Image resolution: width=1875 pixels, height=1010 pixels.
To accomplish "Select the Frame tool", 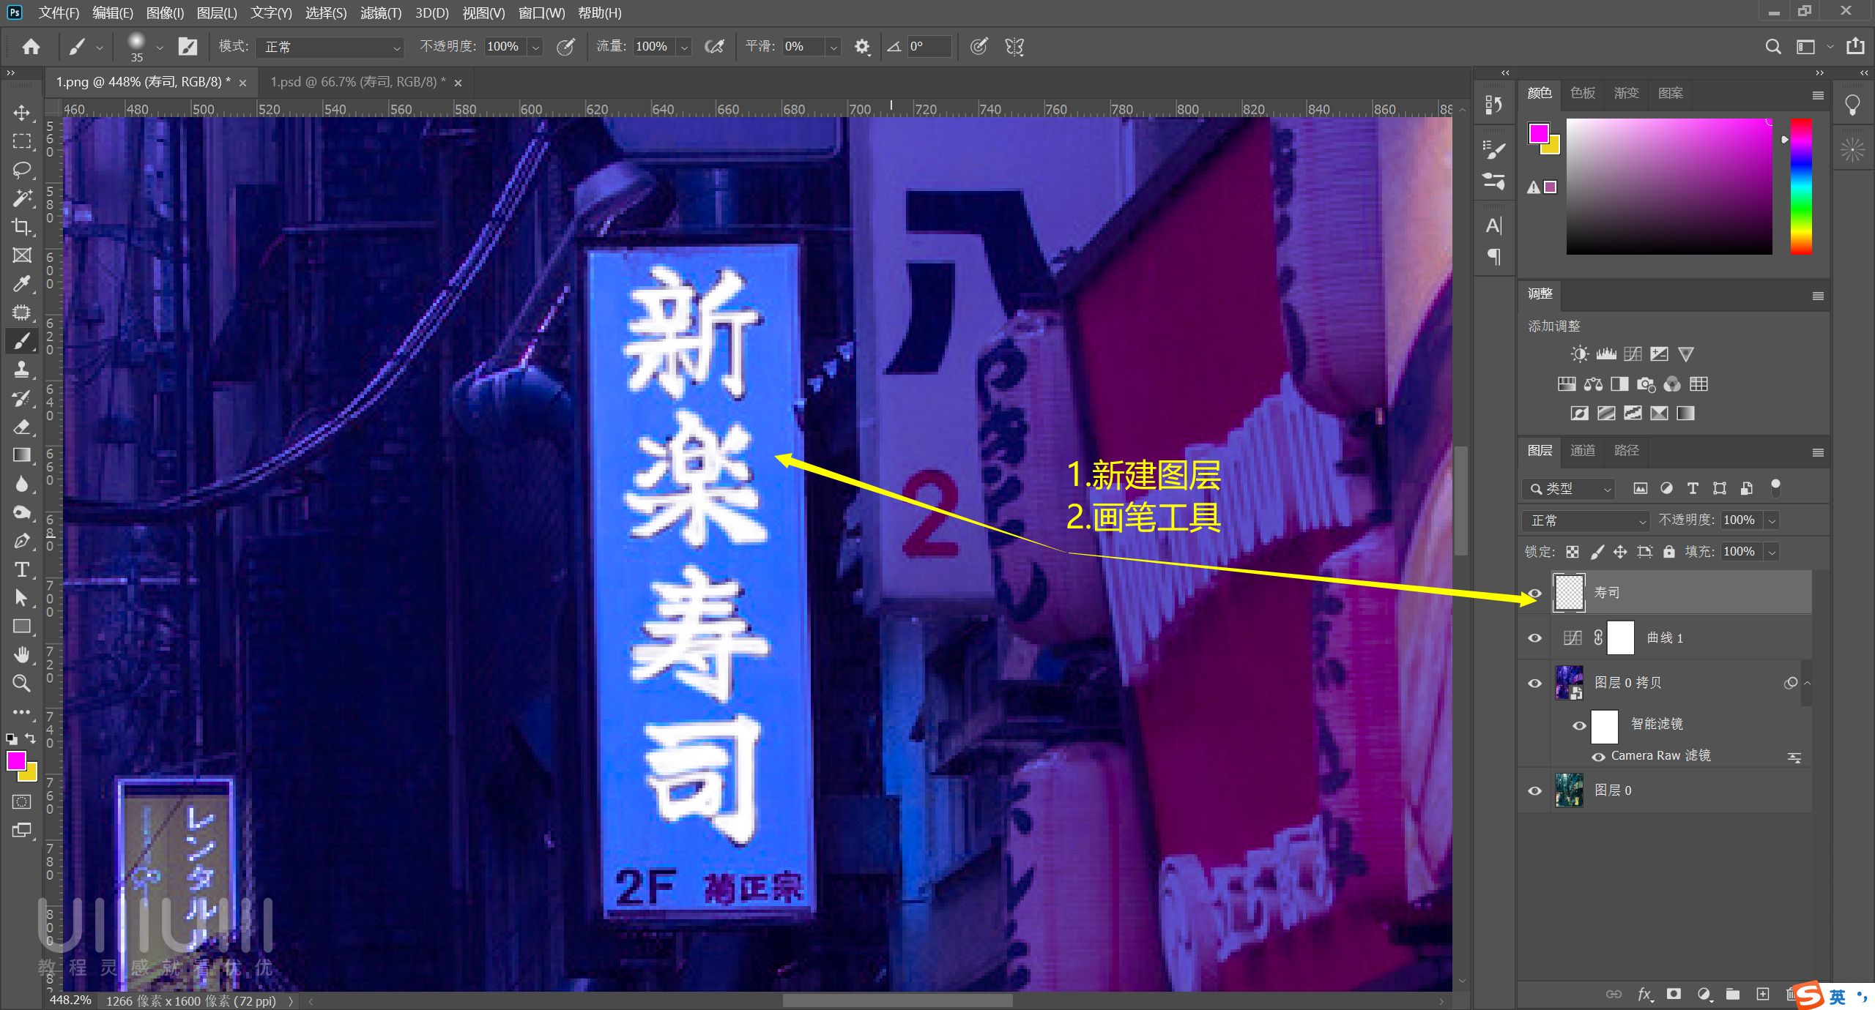I will [x=22, y=255].
